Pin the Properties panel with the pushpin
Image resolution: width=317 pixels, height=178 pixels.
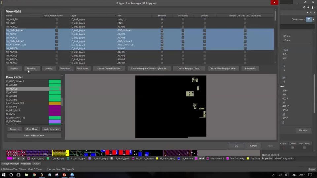pyautogui.click(x=311, y=13)
